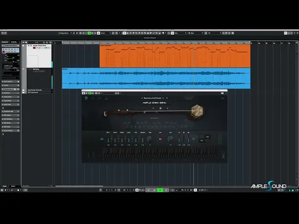
Task: Click the left rotary knob in the plugin
Action: click(149, 139)
